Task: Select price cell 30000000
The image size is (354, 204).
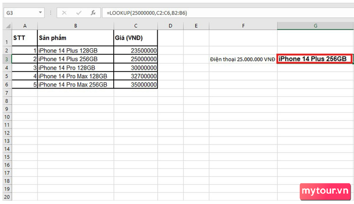Action: click(136, 67)
